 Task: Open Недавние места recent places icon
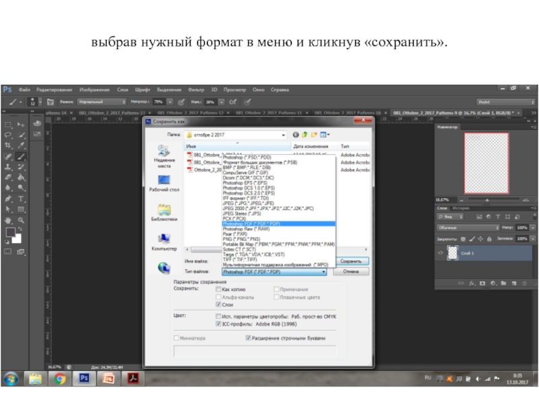[164, 151]
